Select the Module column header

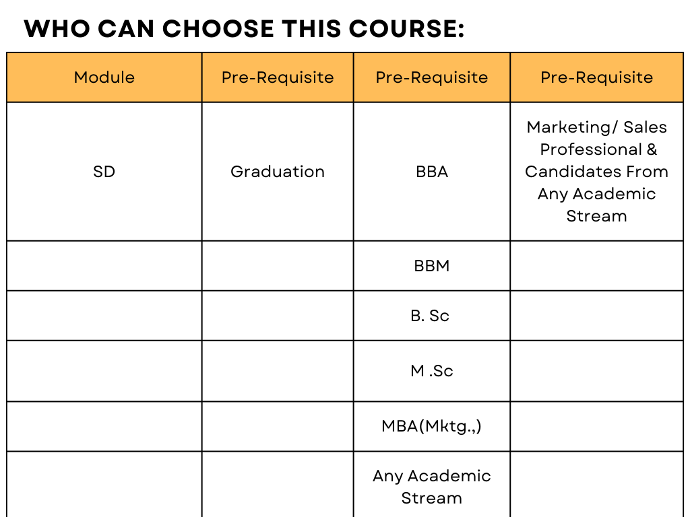point(104,77)
